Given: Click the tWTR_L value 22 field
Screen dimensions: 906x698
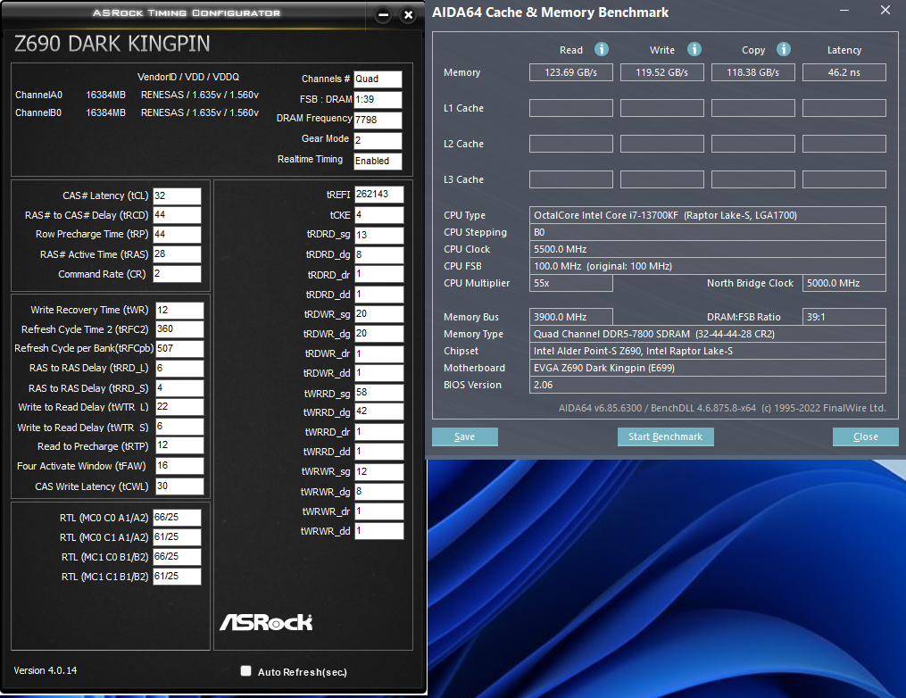Looking at the screenshot, I should pyautogui.click(x=179, y=407).
